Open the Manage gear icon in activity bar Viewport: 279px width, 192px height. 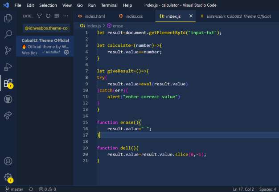[8, 177]
